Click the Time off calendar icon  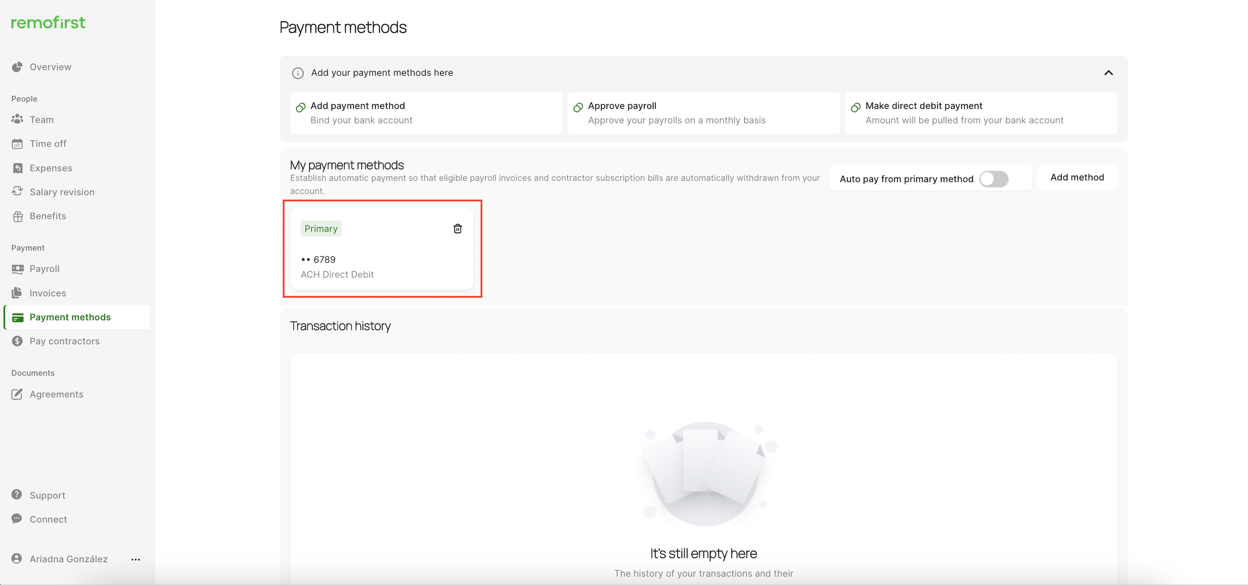pos(17,143)
